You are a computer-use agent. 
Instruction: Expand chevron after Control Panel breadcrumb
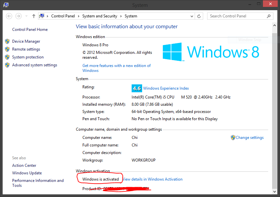pos(78,16)
